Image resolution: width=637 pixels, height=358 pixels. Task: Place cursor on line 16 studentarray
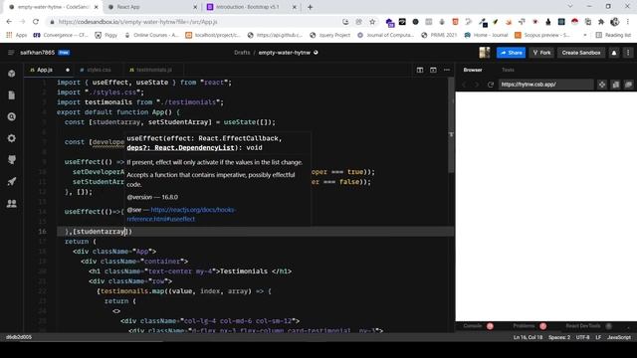(x=100, y=232)
